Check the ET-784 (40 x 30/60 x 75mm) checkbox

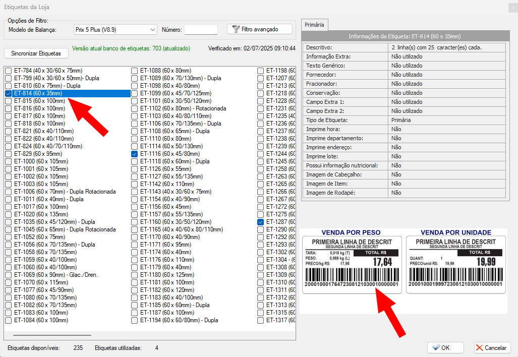point(8,71)
